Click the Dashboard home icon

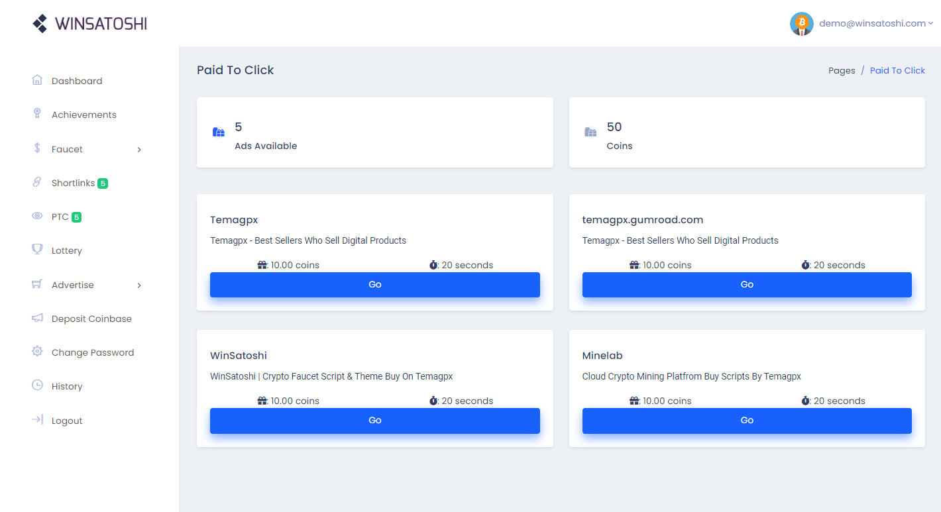[37, 80]
